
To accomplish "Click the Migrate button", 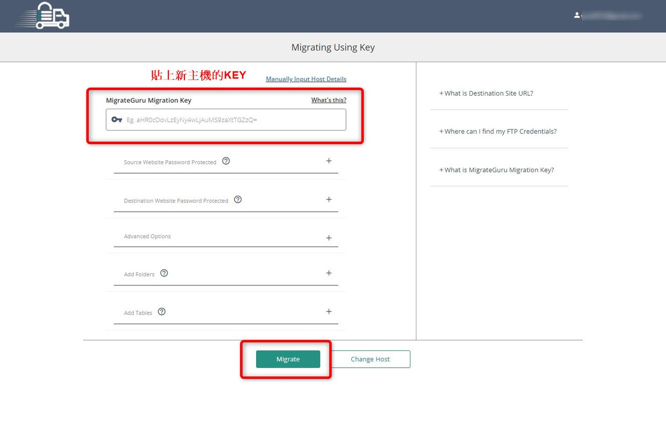I will pyautogui.click(x=288, y=359).
